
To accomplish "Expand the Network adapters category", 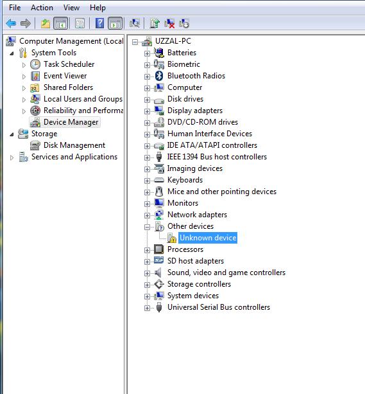I will coord(148,215).
